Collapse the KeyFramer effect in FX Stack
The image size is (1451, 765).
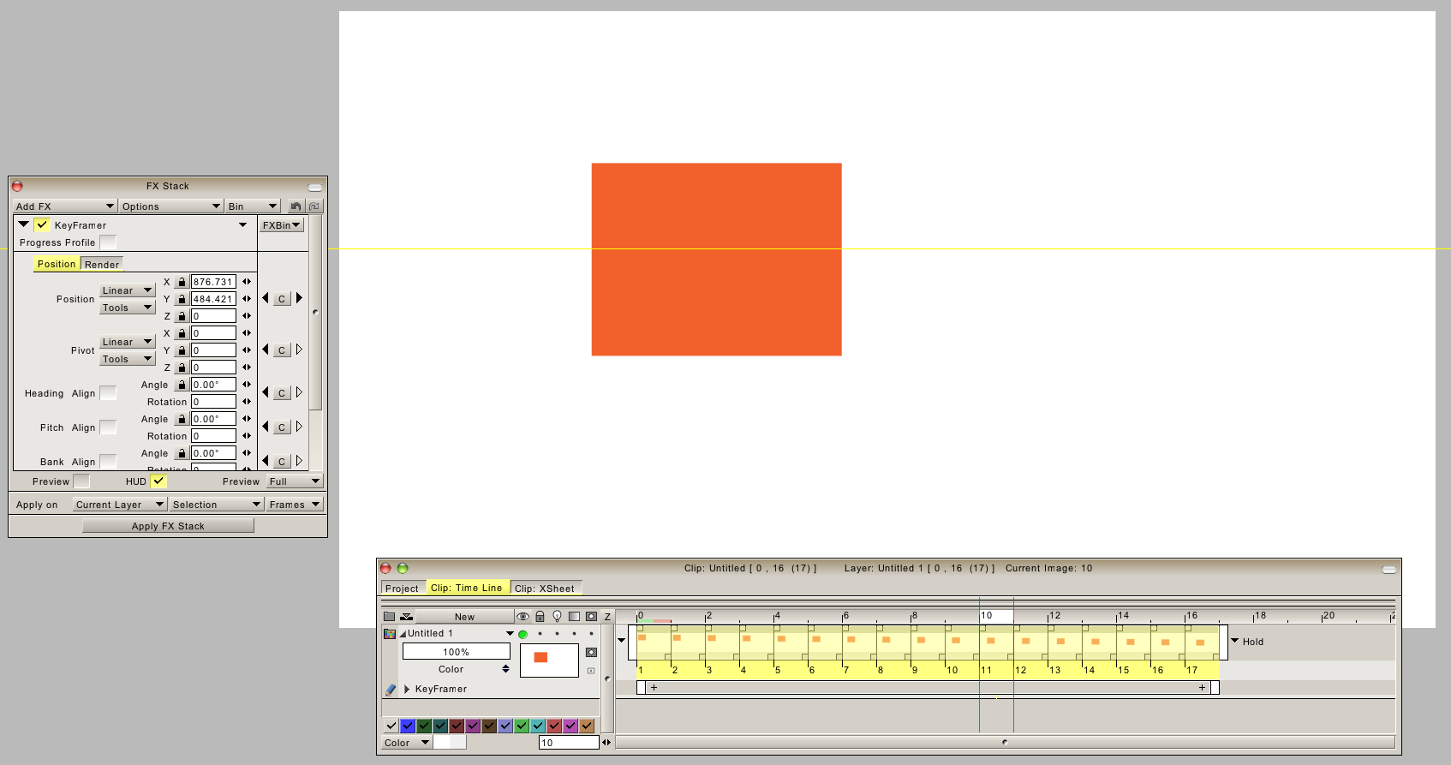(24, 224)
